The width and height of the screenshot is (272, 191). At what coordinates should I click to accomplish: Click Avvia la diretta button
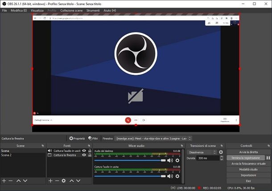click(x=248, y=152)
